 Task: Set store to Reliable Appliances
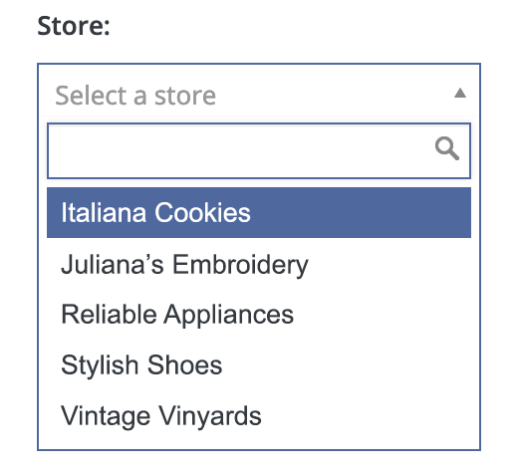[x=259, y=315]
